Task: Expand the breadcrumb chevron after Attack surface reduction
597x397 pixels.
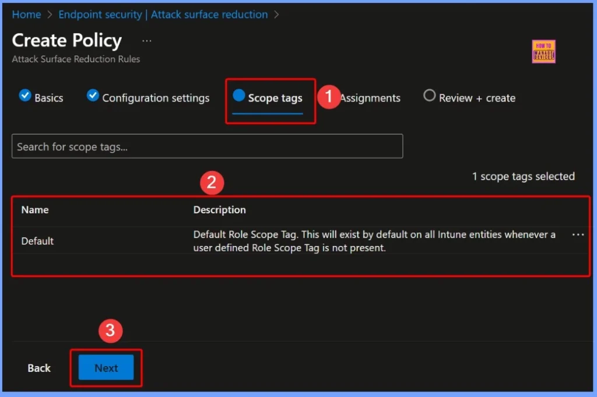Action: point(276,15)
